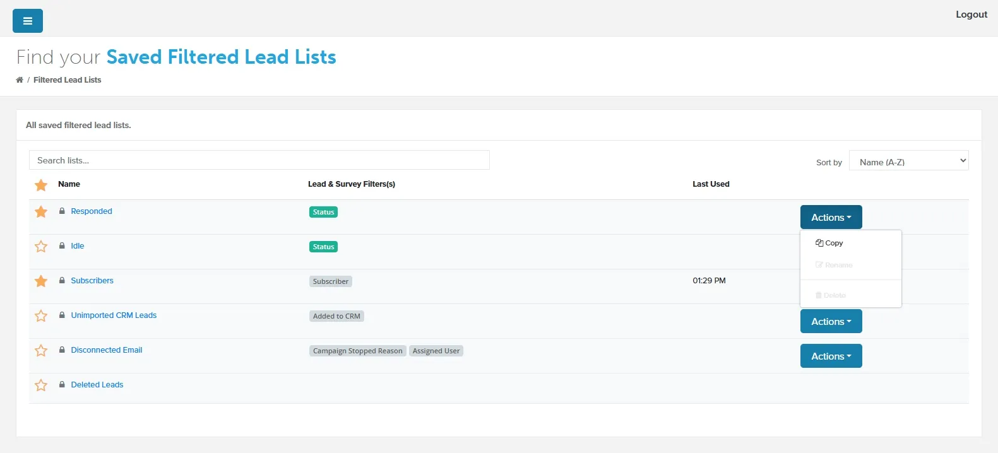
Task: Click the Campaign Stopped Reason tag
Action: coord(357,351)
